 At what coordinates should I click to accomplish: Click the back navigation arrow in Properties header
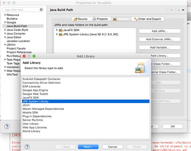(168, 10)
